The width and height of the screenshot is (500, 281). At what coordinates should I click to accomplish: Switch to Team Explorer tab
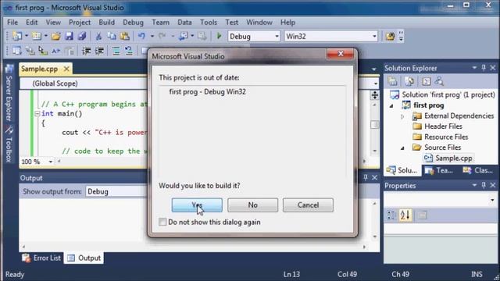click(439, 170)
